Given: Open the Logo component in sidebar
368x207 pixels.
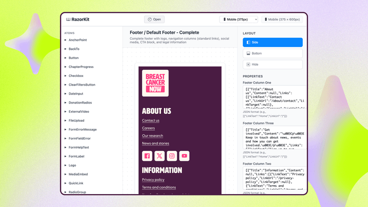Looking at the screenshot, I should (x=72, y=165).
